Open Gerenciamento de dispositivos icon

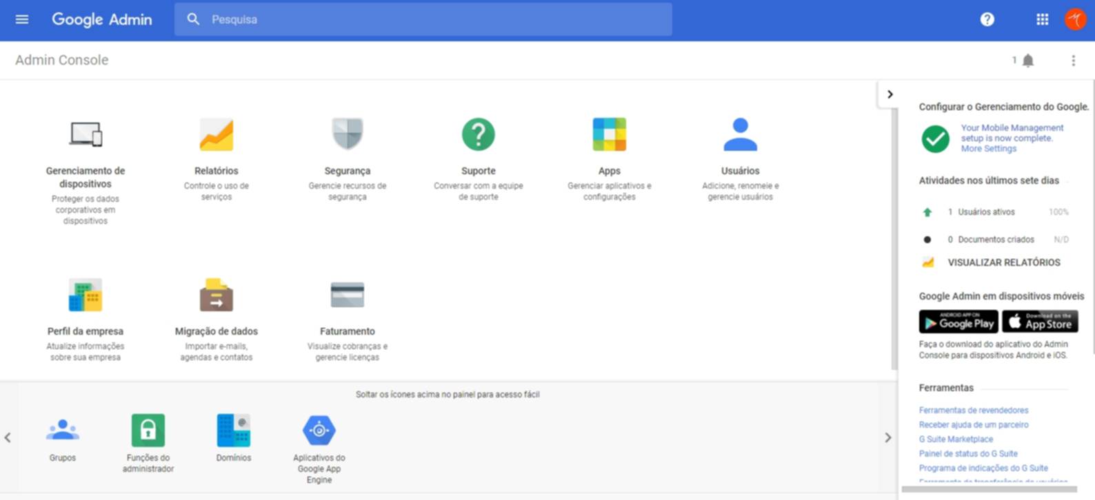point(86,134)
